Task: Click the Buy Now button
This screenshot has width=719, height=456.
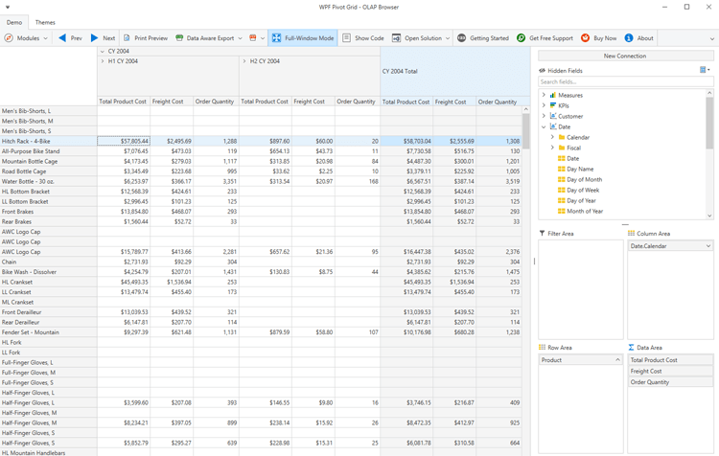Action: click(598, 38)
